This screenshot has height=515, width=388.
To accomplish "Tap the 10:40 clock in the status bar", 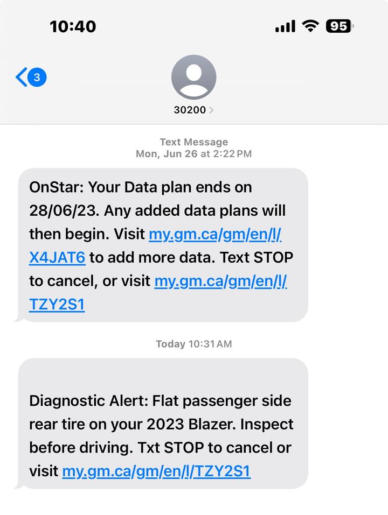I will click(x=73, y=26).
